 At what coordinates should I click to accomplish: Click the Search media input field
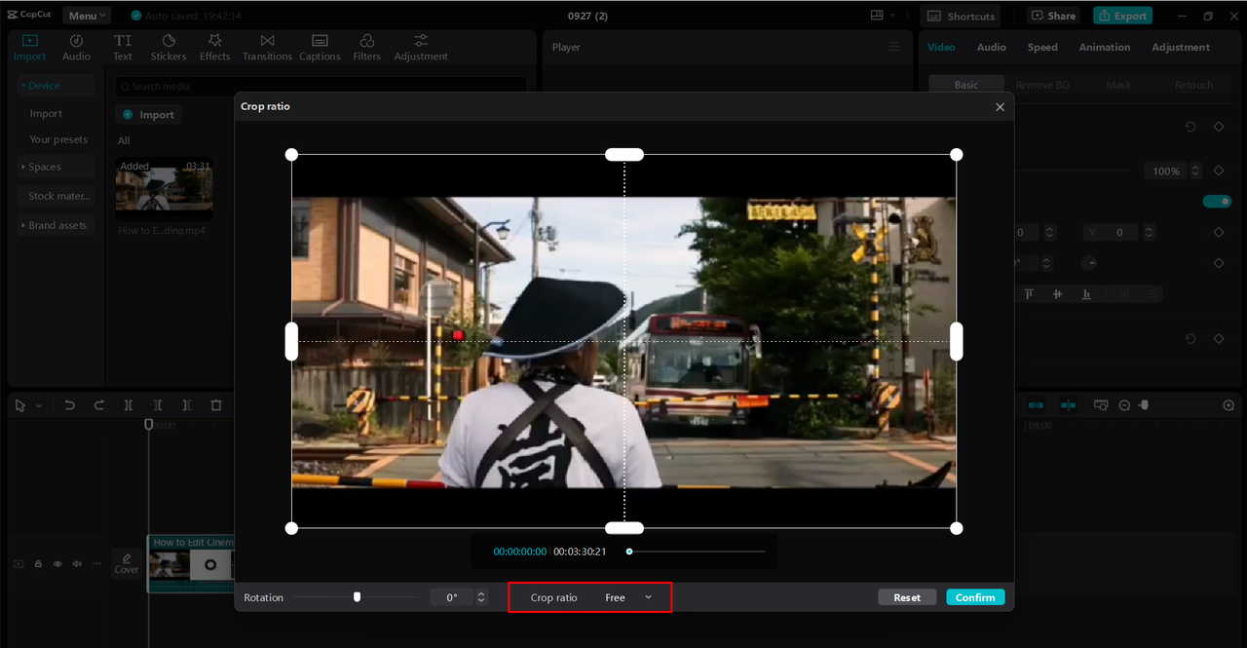(321, 86)
